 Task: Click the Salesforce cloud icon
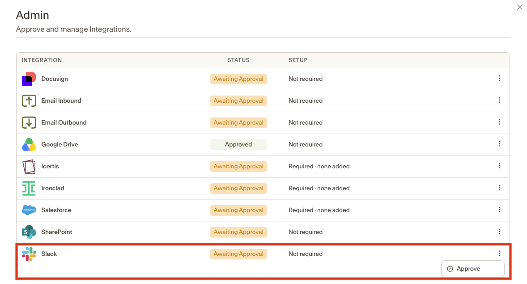pos(29,210)
